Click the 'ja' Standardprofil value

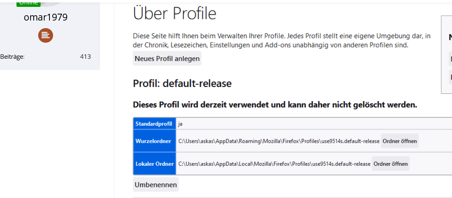click(181, 124)
